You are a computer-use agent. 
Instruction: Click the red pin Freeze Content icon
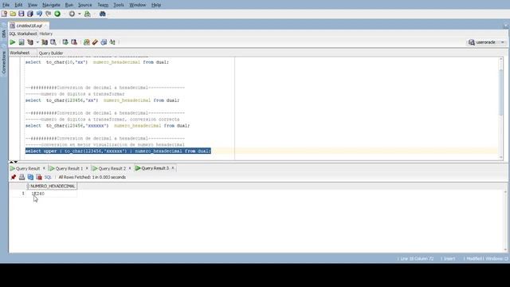click(14, 177)
